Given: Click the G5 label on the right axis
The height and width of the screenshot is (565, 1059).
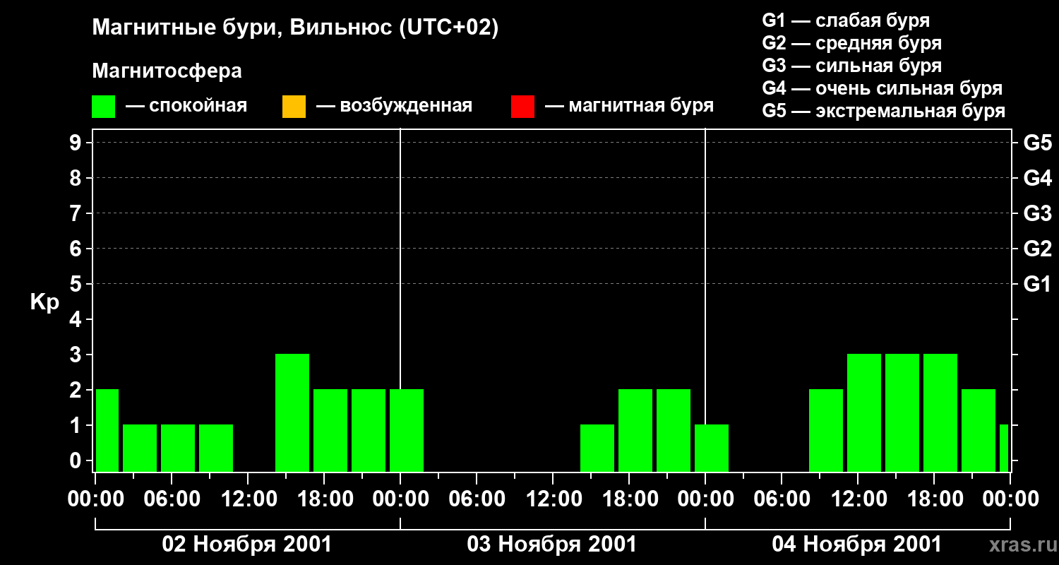Looking at the screenshot, I should coord(1037,143).
